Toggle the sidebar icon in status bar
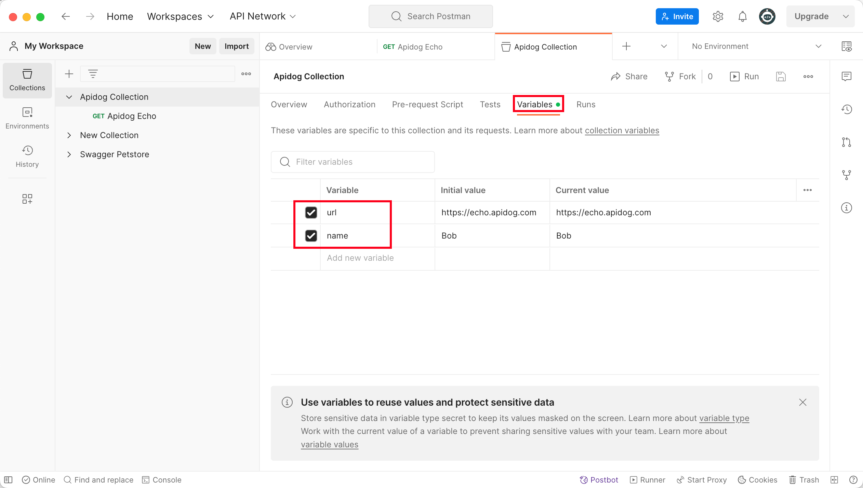The image size is (863, 488). coord(8,480)
